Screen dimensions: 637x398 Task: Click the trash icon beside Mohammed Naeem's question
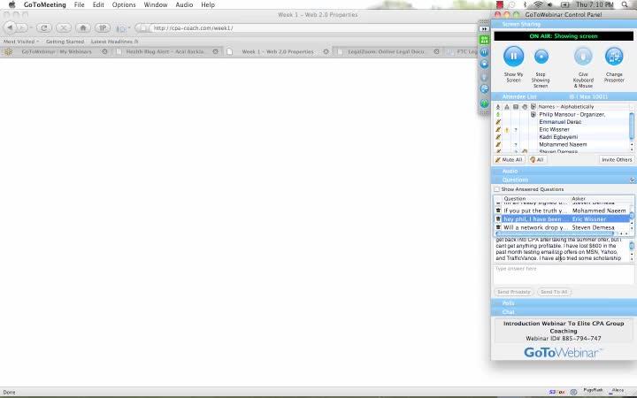point(498,210)
